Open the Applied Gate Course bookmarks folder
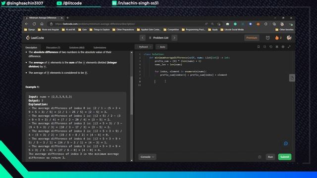This screenshot has width=317, height=178. click(149, 30)
